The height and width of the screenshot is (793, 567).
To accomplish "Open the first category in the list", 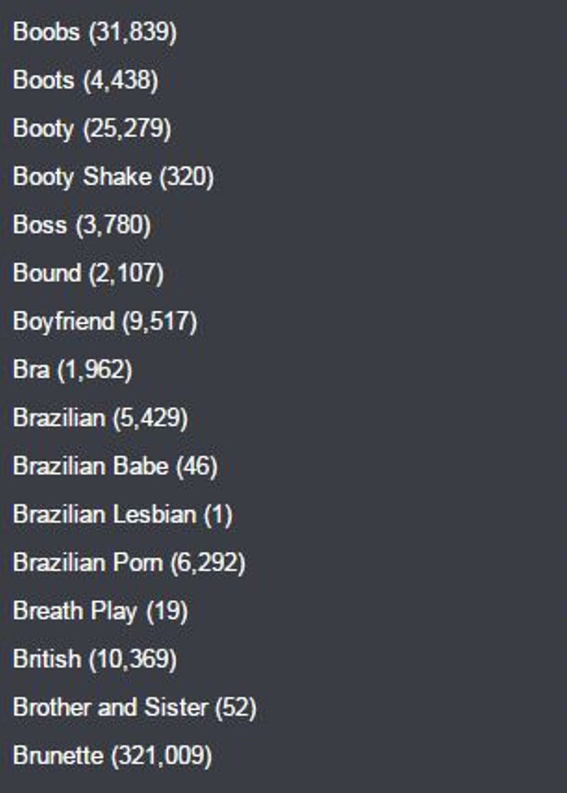I will (x=95, y=32).
